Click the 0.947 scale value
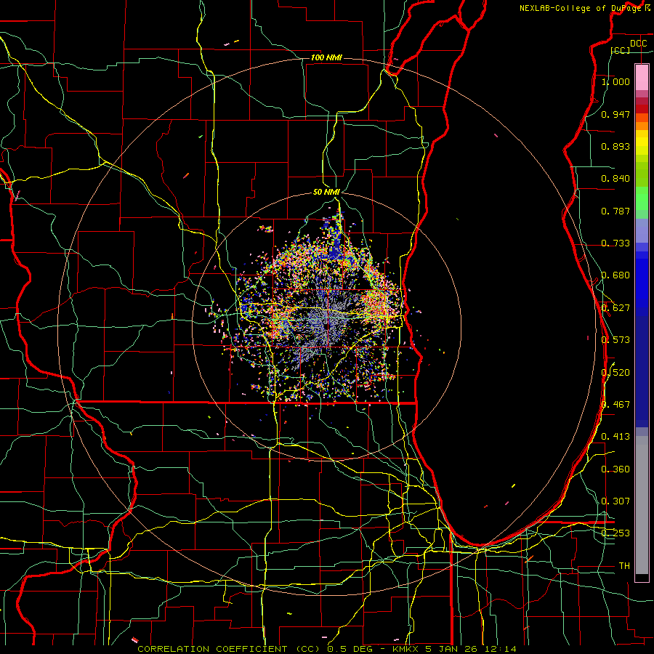 click(615, 114)
